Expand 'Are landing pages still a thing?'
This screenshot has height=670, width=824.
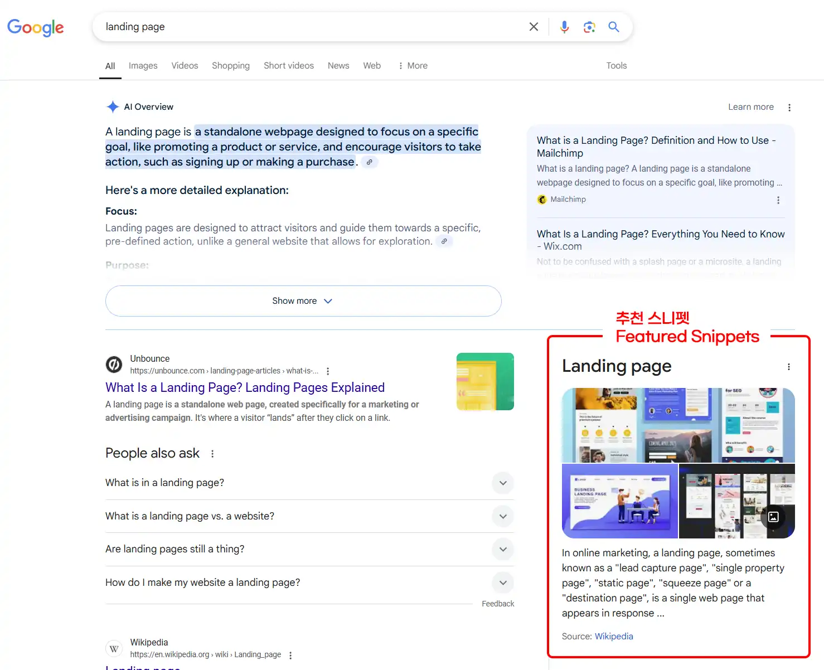pyautogui.click(x=502, y=549)
